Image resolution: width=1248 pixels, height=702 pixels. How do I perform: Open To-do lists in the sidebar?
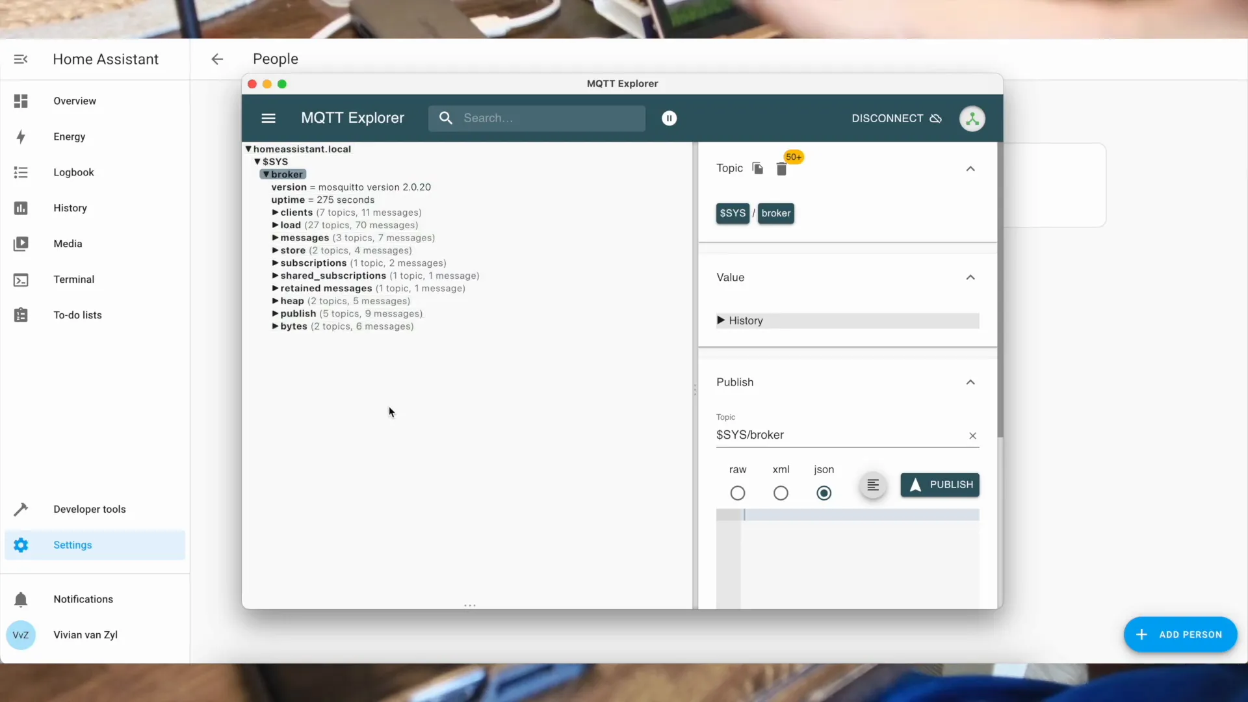[95, 315]
